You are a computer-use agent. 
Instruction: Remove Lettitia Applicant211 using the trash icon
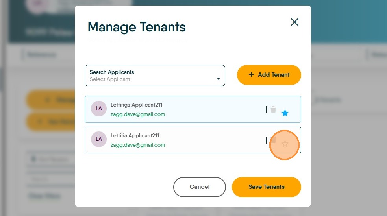273,140
